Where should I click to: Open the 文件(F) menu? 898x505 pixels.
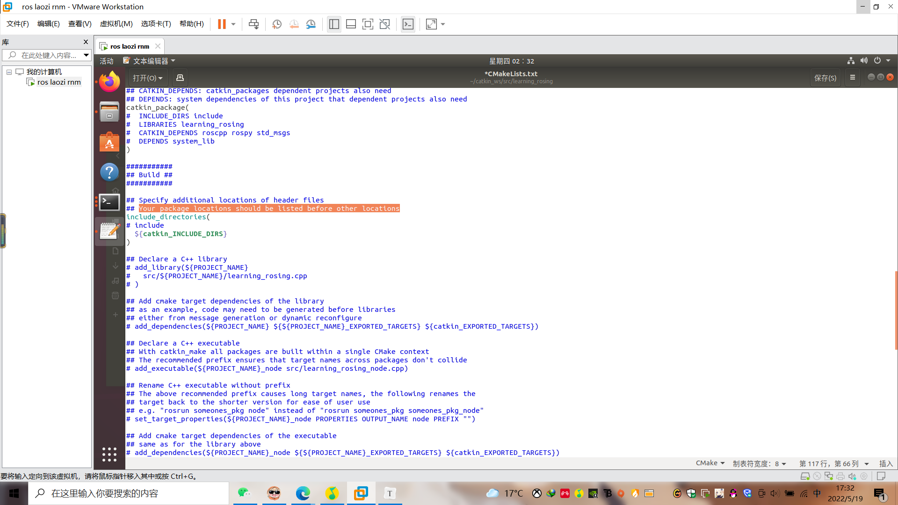click(x=17, y=24)
